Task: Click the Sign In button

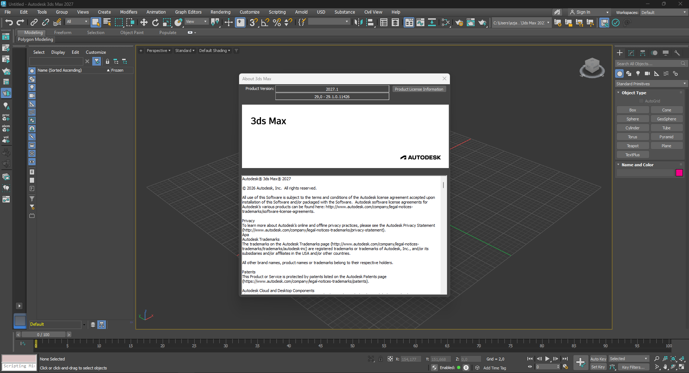Action: pyautogui.click(x=580, y=12)
